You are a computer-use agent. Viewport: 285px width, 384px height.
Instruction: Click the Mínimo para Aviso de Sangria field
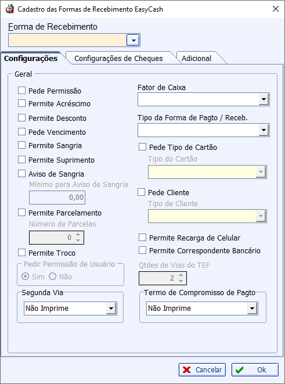click(57, 198)
